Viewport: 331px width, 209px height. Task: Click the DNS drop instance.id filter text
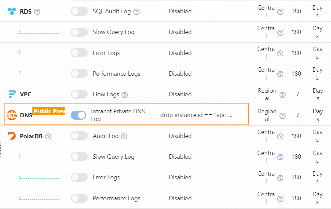coord(196,115)
